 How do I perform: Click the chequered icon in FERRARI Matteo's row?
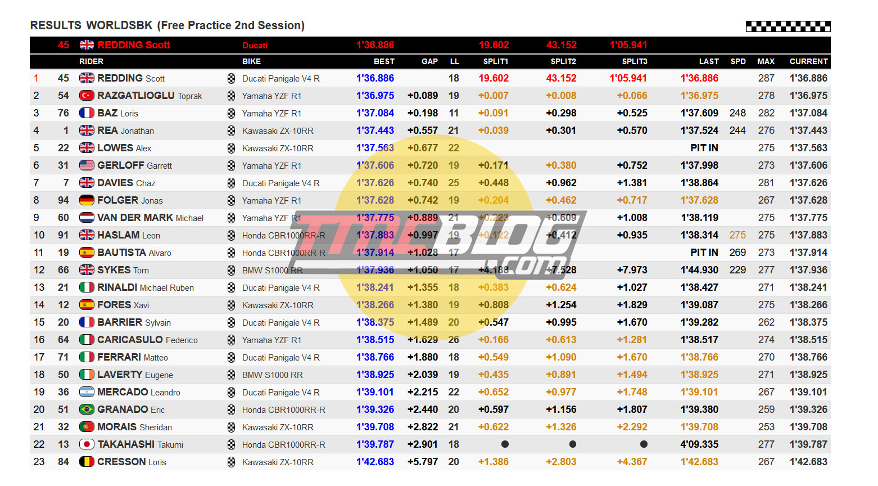pos(231,358)
